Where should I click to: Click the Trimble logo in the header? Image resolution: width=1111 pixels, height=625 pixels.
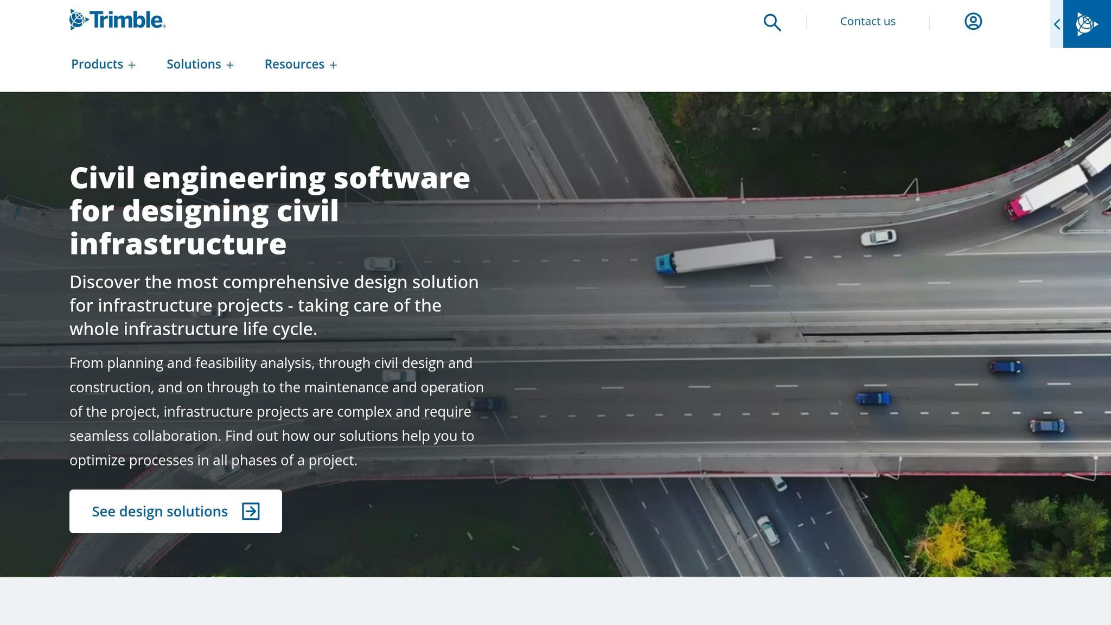(x=117, y=20)
